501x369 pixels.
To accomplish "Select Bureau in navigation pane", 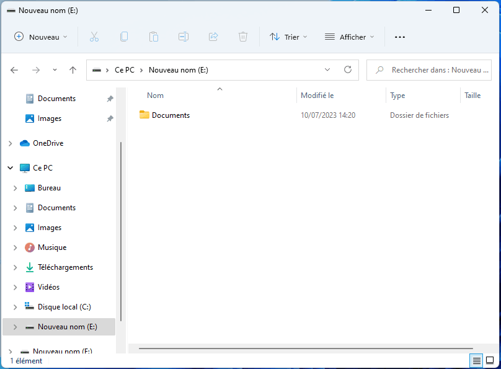I will click(49, 188).
